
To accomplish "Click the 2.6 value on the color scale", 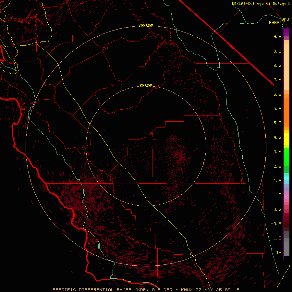I will [x=277, y=166].
